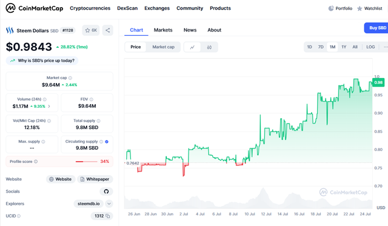Select the 7D time range
388x226 pixels.
coord(321,47)
